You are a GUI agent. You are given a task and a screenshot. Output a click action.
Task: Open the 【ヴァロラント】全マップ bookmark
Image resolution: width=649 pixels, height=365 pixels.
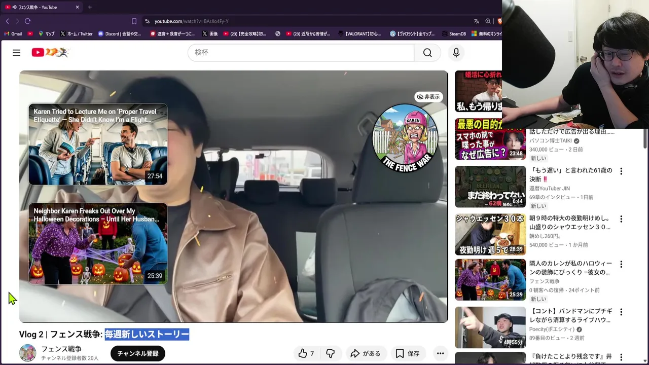(412, 34)
